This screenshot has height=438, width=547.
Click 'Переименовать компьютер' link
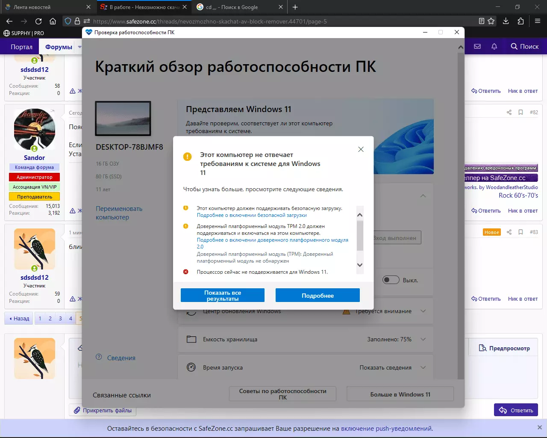coord(119,213)
